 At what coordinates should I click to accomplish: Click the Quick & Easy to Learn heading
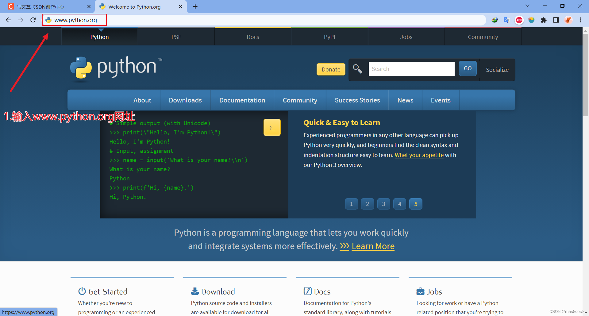point(342,123)
